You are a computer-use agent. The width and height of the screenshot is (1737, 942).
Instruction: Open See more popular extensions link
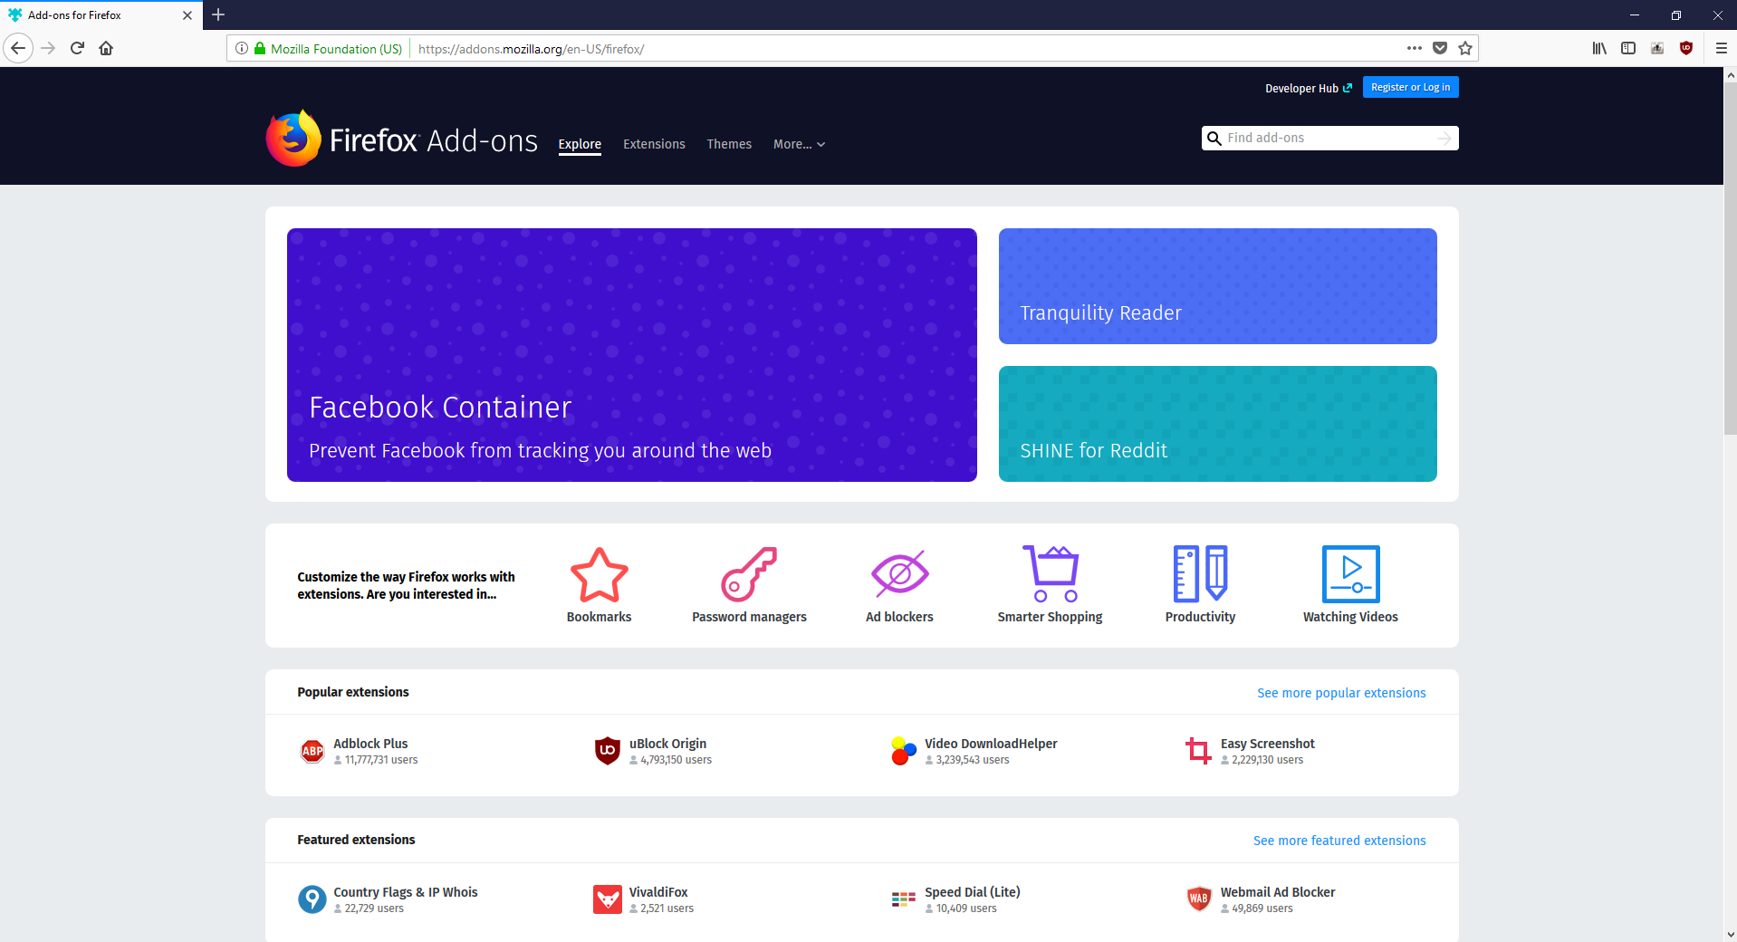(1341, 692)
